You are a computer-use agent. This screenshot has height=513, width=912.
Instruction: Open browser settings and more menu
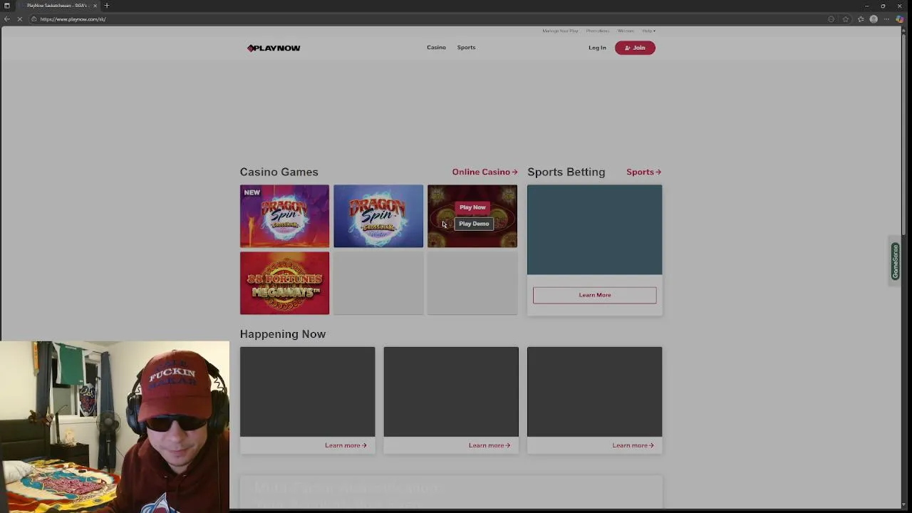point(887,19)
